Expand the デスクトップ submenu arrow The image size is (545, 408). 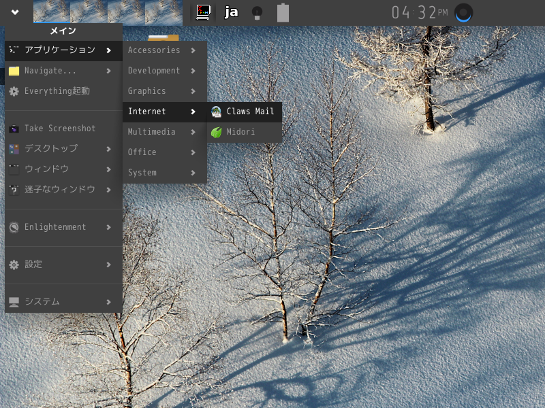point(109,149)
